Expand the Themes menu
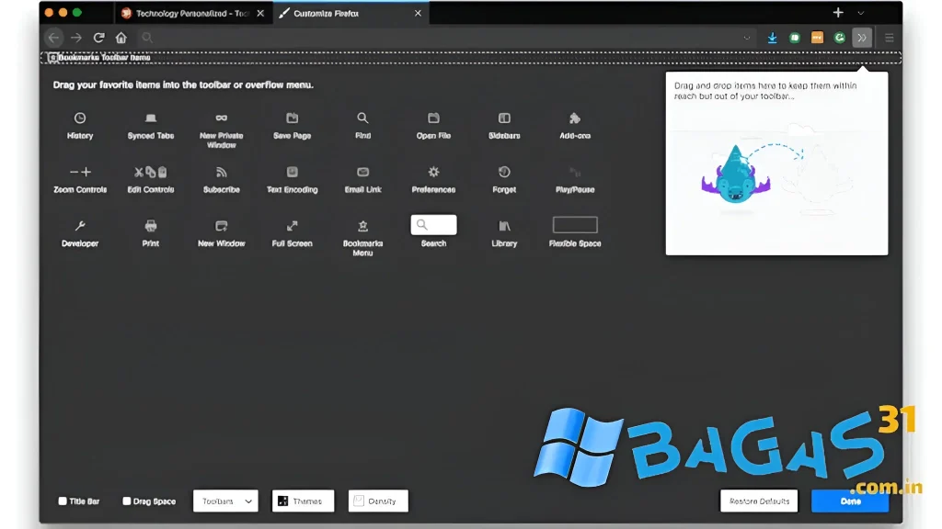 tap(303, 501)
